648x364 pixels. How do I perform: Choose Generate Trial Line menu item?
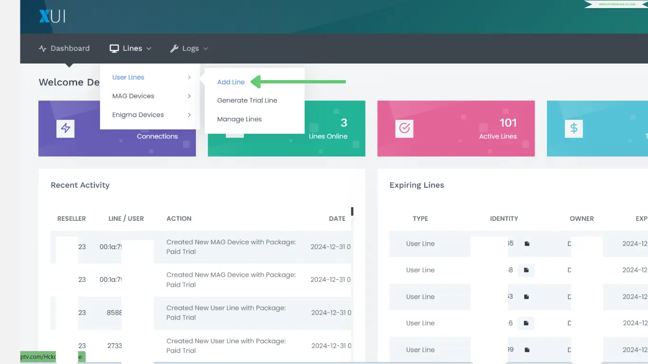247,100
